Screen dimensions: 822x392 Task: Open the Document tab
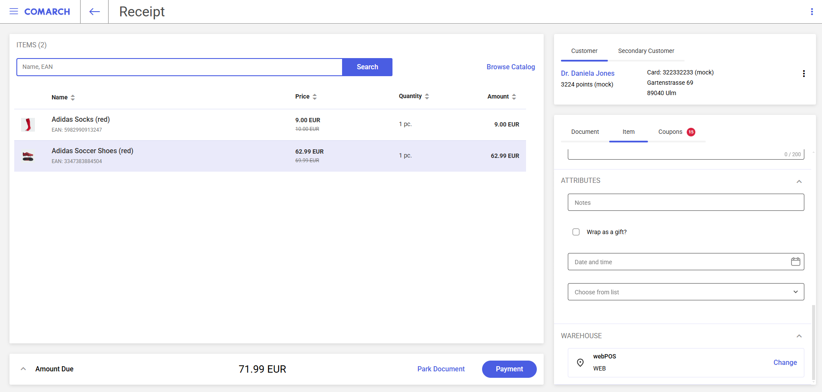[x=585, y=132]
